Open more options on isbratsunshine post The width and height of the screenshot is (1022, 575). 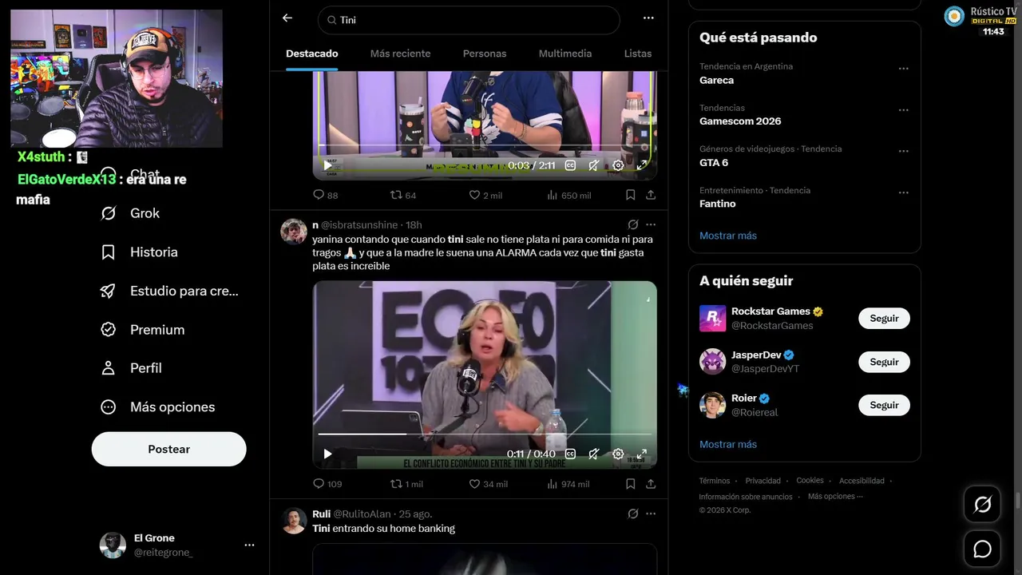click(x=651, y=224)
